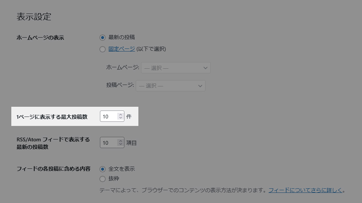Open the 固定ページ link
This screenshot has height=203, width=362.
coord(122,49)
